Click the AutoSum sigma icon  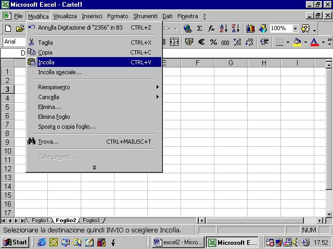[199, 29]
